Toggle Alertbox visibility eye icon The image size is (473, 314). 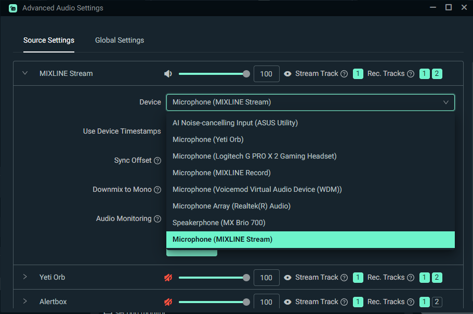pos(287,302)
